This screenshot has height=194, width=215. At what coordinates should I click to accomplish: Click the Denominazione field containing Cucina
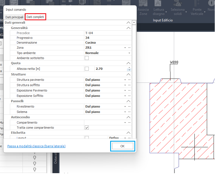pyautogui.click(x=104, y=43)
